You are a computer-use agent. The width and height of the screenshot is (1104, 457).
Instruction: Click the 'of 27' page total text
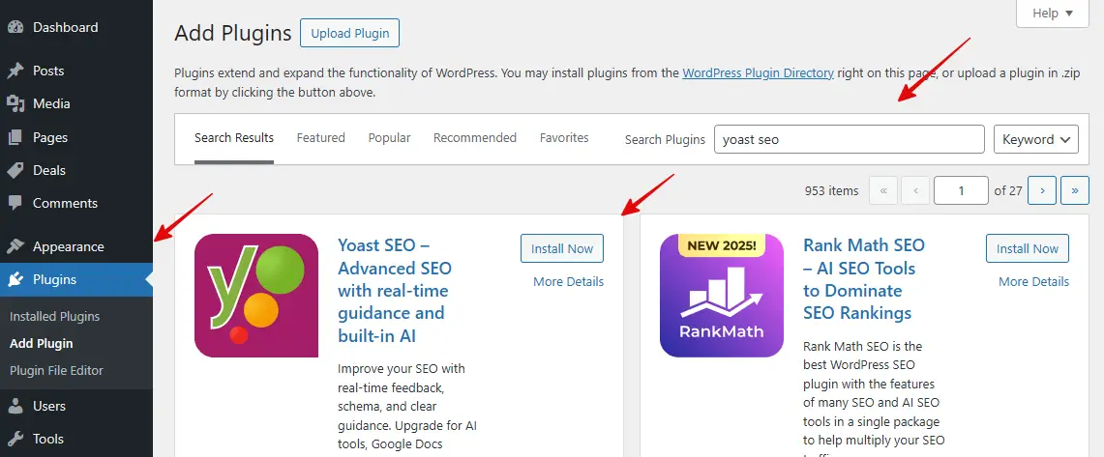pyautogui.click(x=1008, y=190)
